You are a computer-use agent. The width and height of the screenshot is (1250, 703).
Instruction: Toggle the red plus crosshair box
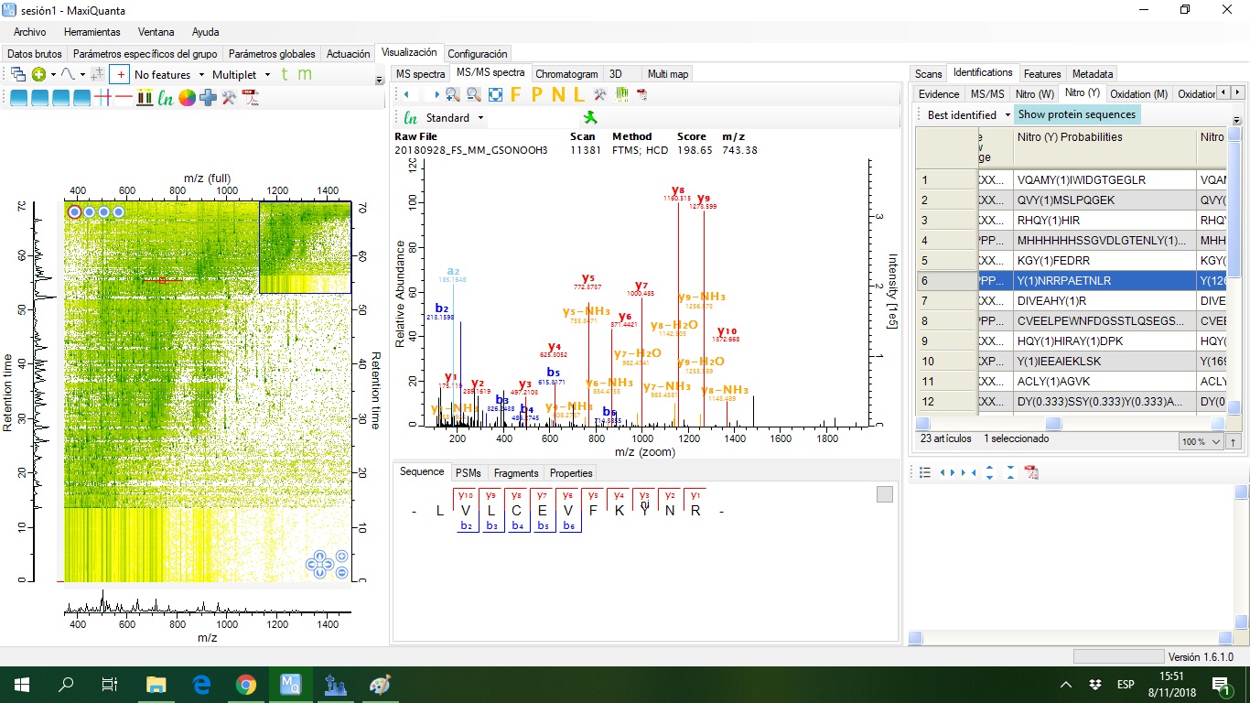point(119,74)
